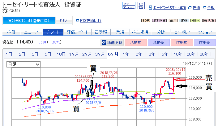Screen dimensions: 218x126
Task: Click the 現物買 button
Action: pos(136,43)
